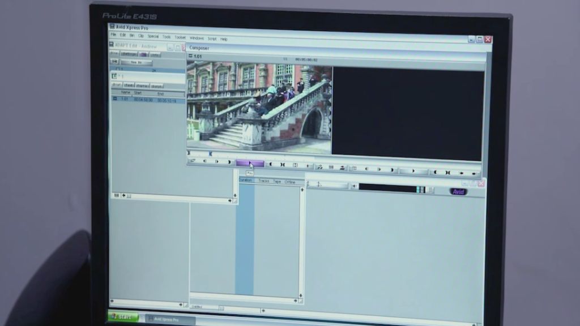Step back one frame in the source monitor
Screen dimensions: 580x326
click(204, 161)
